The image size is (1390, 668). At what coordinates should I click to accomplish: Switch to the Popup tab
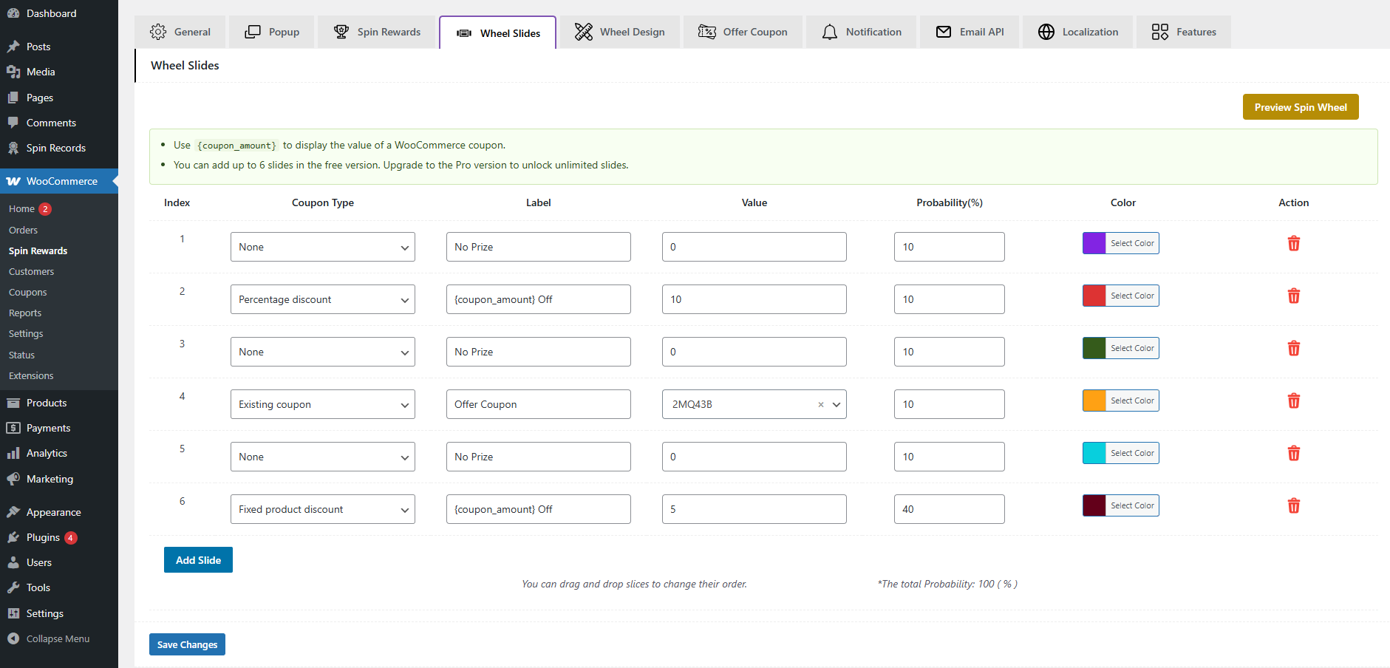click(x=271, y=32)
